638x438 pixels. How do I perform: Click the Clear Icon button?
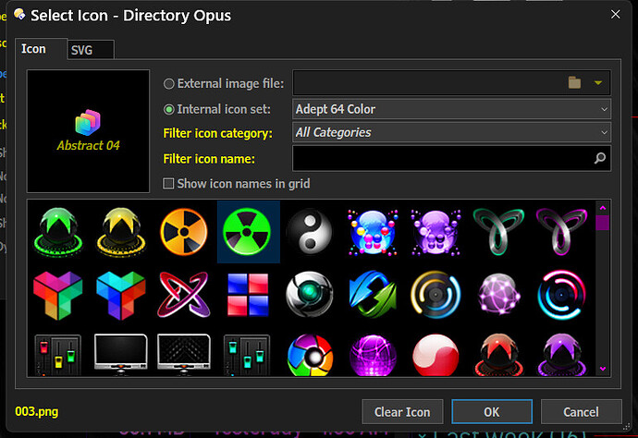point(402,412)
